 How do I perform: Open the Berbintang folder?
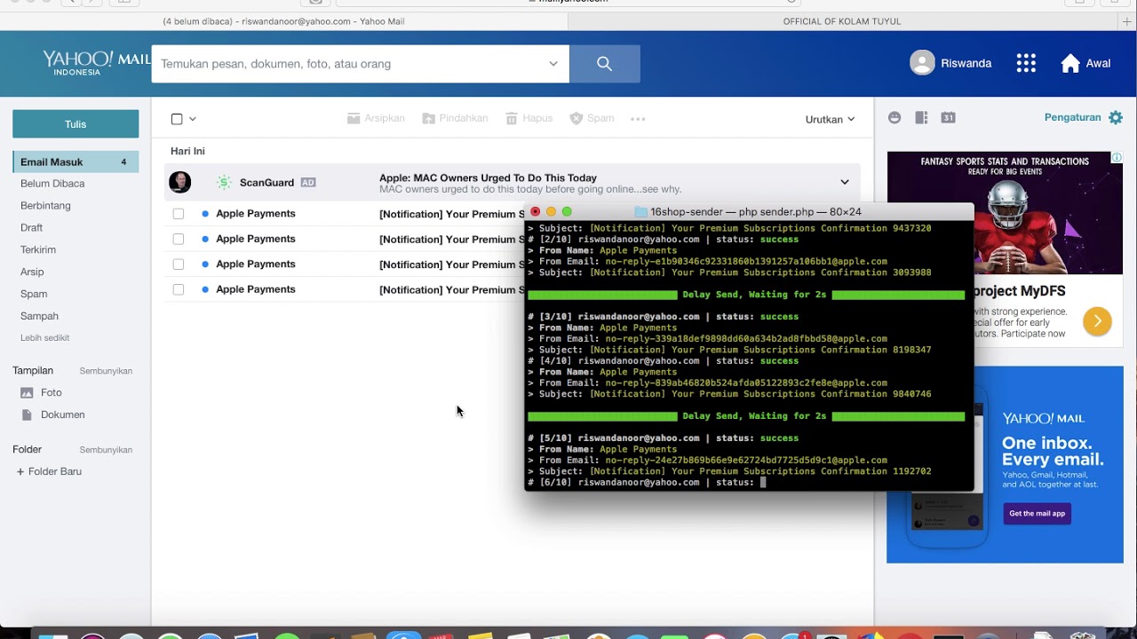[x=45, y=206]
